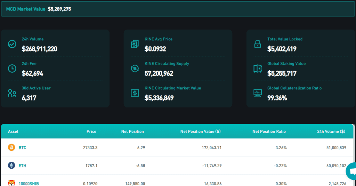The image size is (356, 186).
Task: Open the BTC asset link
Action: coord(22,148)
